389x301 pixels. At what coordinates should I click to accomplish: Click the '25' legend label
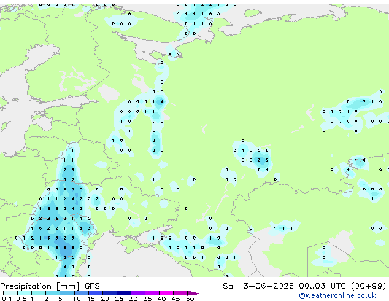coord(119,299)
